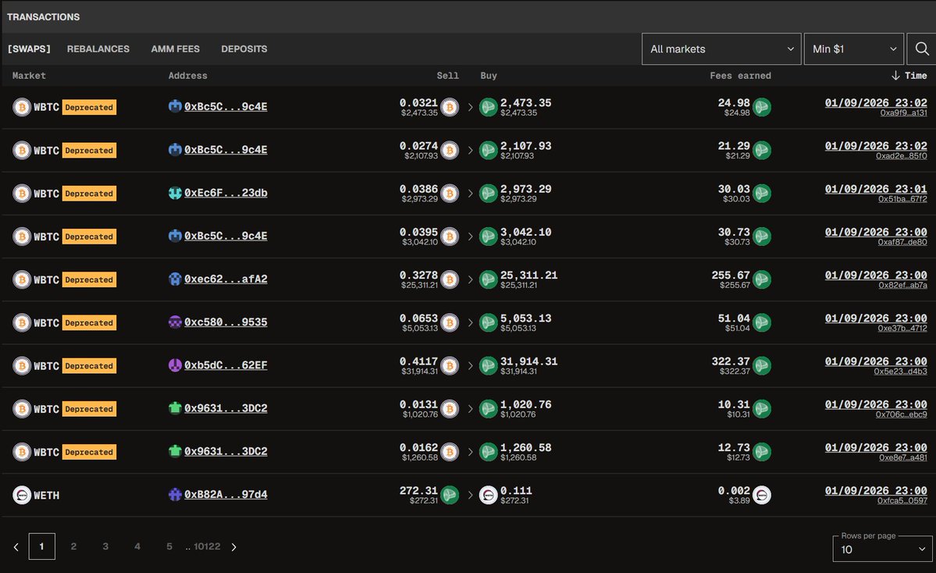Open the Min $1 filter dropdown

tap(853, 49)
